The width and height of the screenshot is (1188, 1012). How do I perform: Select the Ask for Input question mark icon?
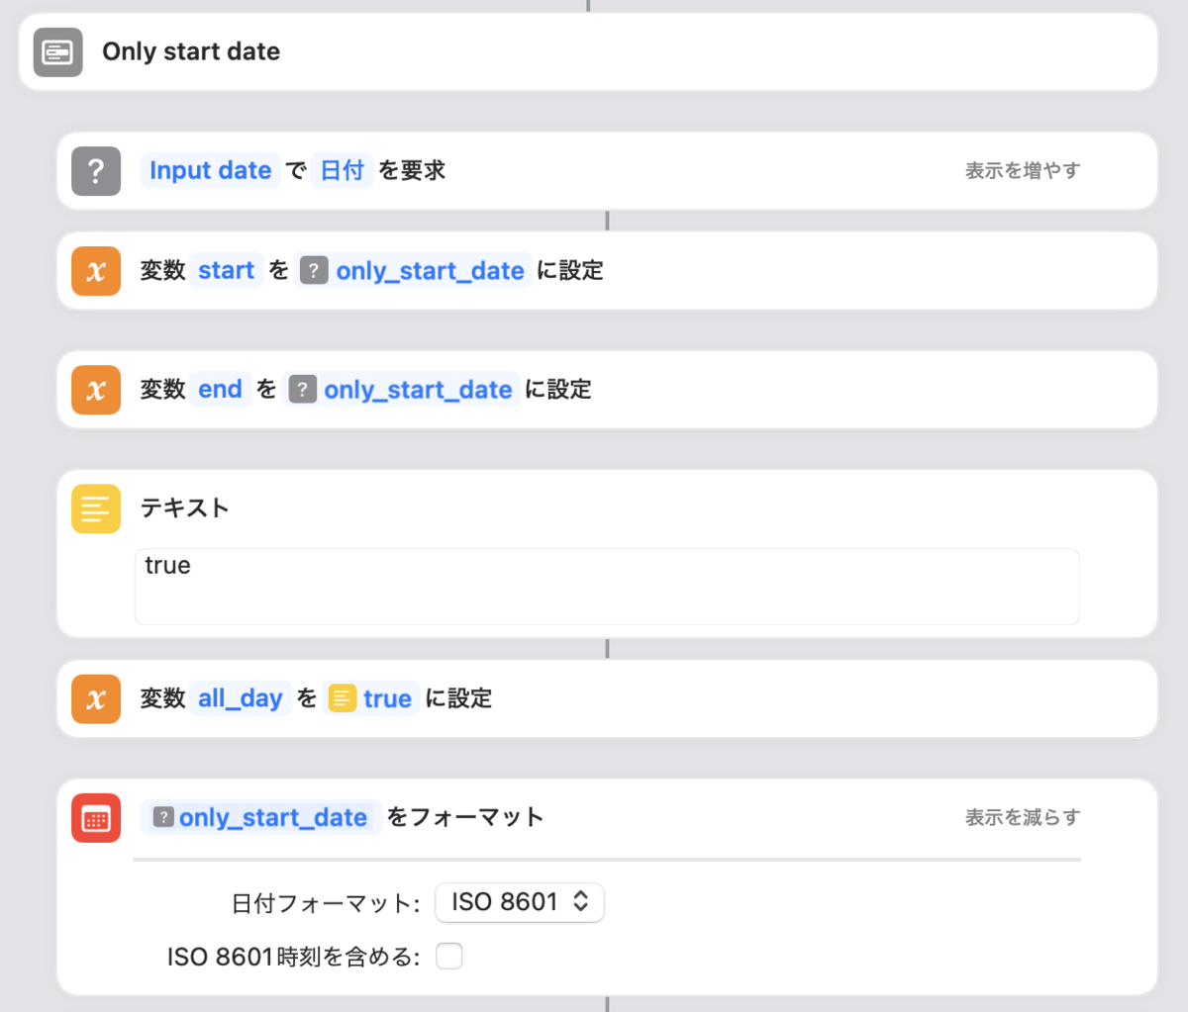pyautogui.click(x=94, y=170)
